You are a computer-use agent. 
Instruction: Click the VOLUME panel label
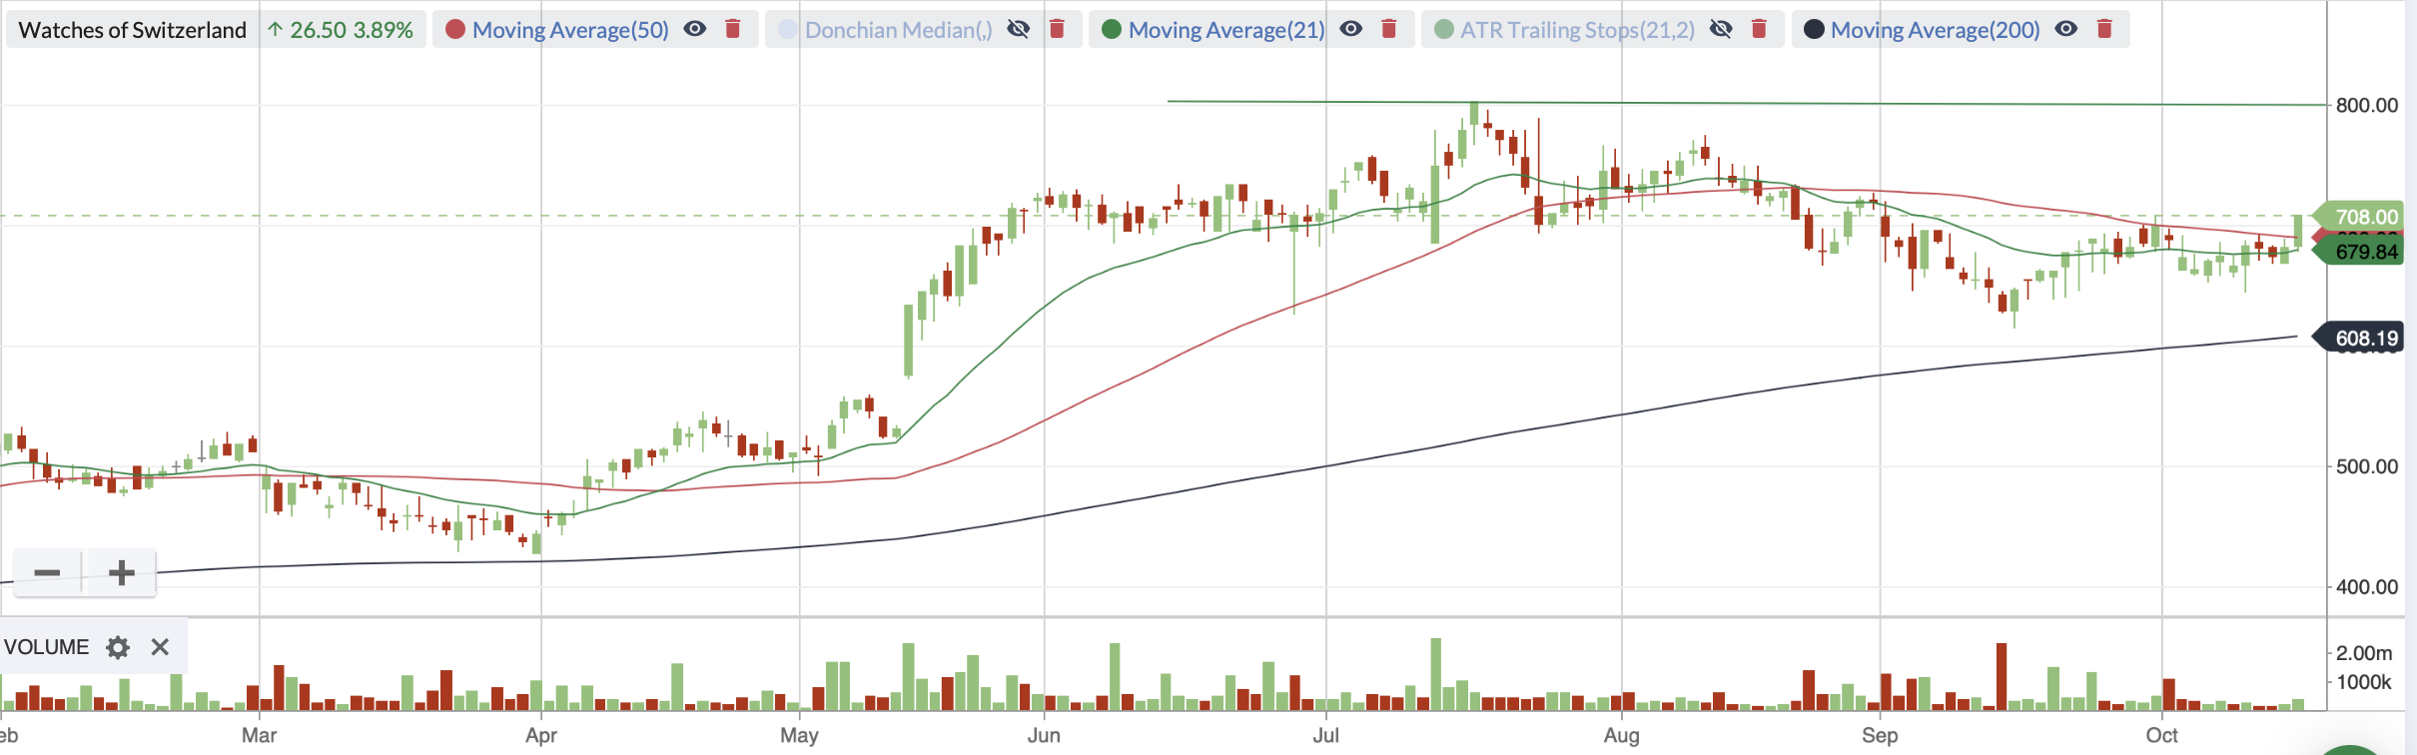[x=47, y=647]
